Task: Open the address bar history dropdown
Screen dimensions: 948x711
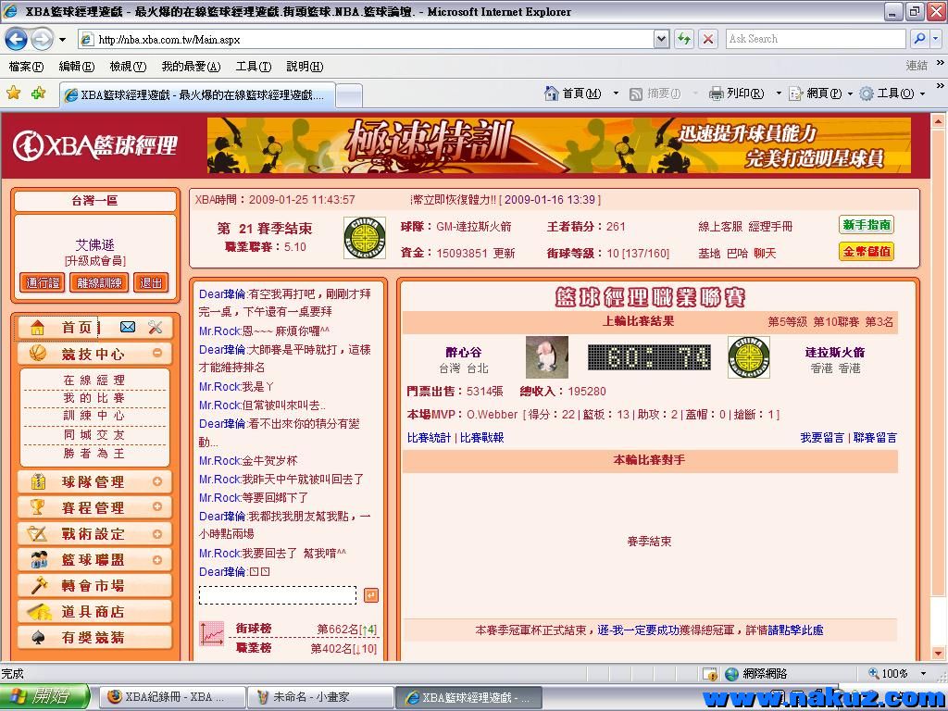Action: click(661, 39)
